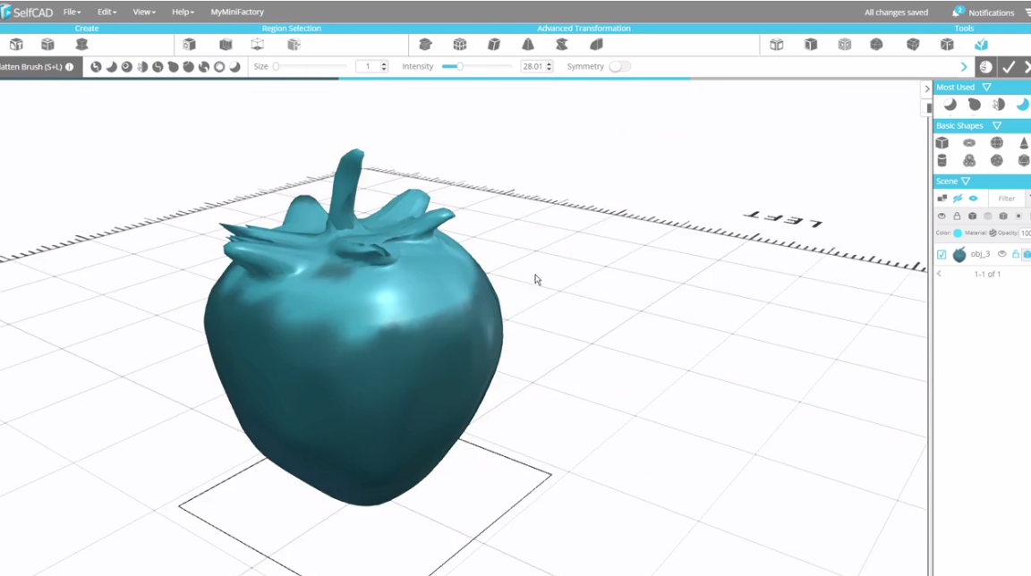Add a cylinder from Basic Shapes
The width and height of the screenshot is (1031, 576).
[x=942, y=160]
